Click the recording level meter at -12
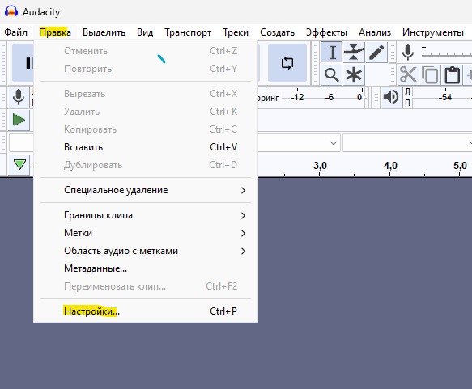472x389 pixels. [297, 97]
